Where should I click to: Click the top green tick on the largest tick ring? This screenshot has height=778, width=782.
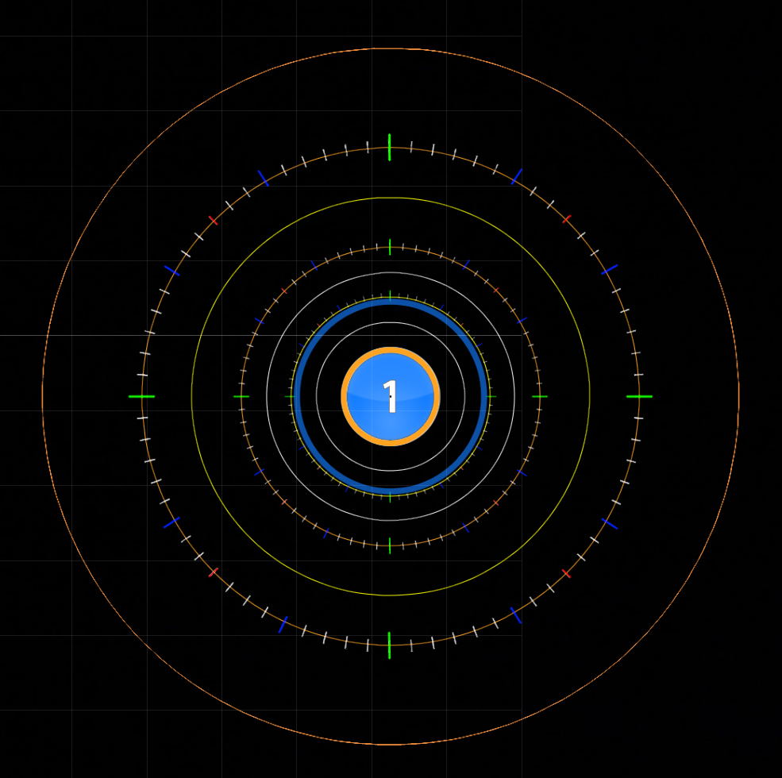tap(390, 147)
